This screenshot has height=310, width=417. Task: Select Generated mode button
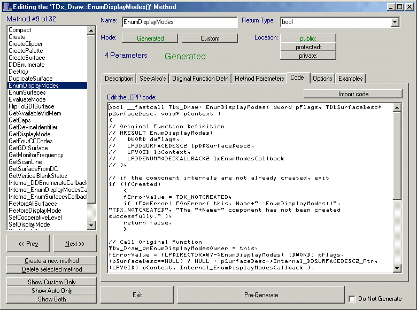click(150, 38)
